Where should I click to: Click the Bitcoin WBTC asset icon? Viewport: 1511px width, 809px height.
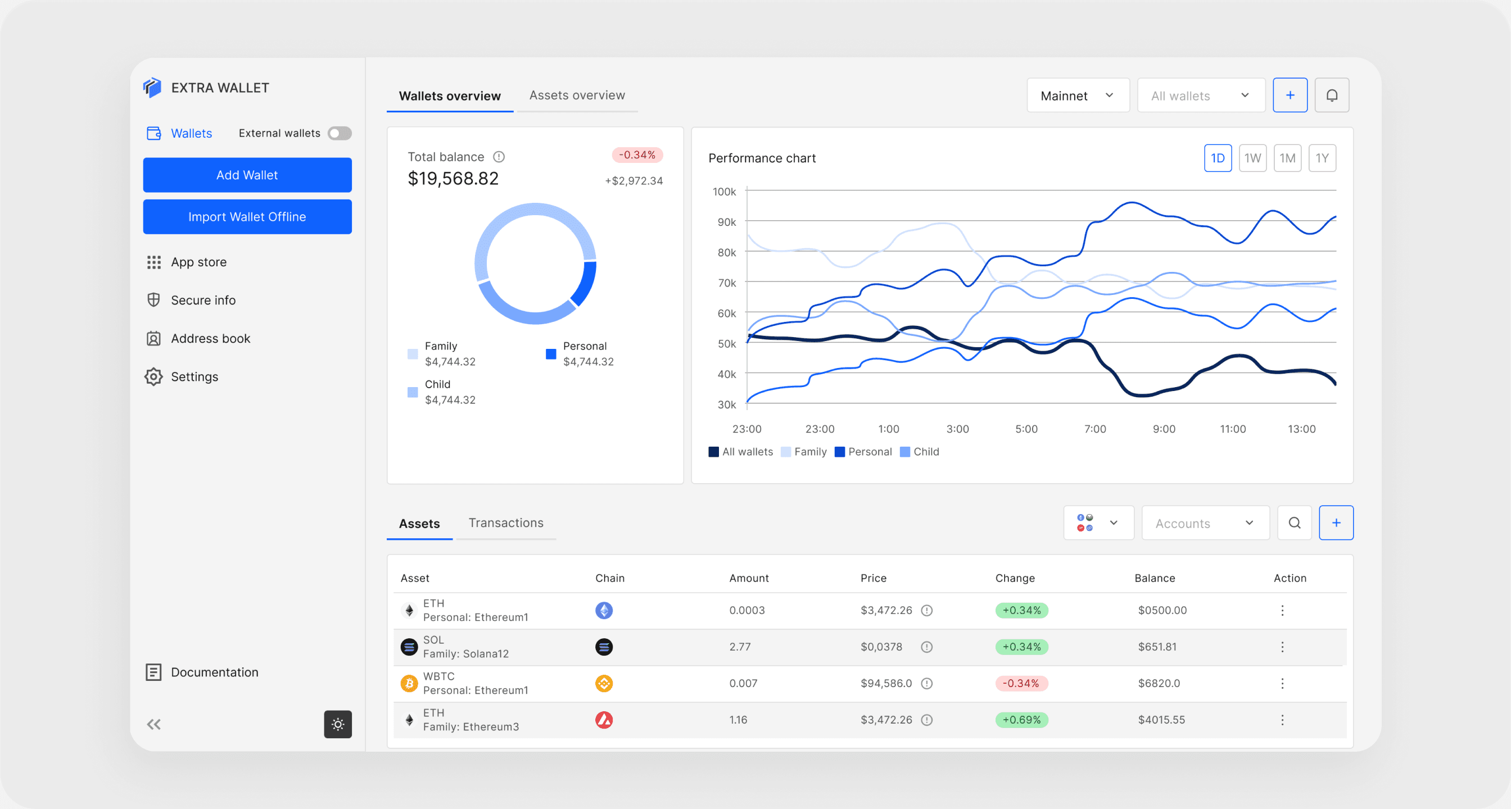(409, 684)
